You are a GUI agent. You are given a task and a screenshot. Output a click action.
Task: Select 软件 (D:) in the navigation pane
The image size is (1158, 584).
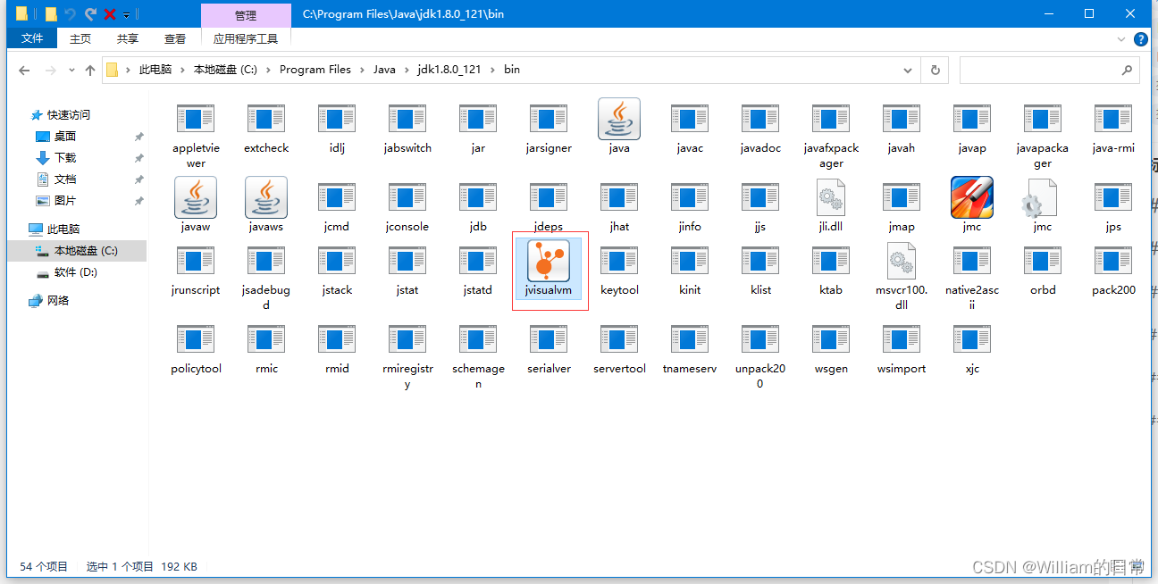tap(76, 272)
